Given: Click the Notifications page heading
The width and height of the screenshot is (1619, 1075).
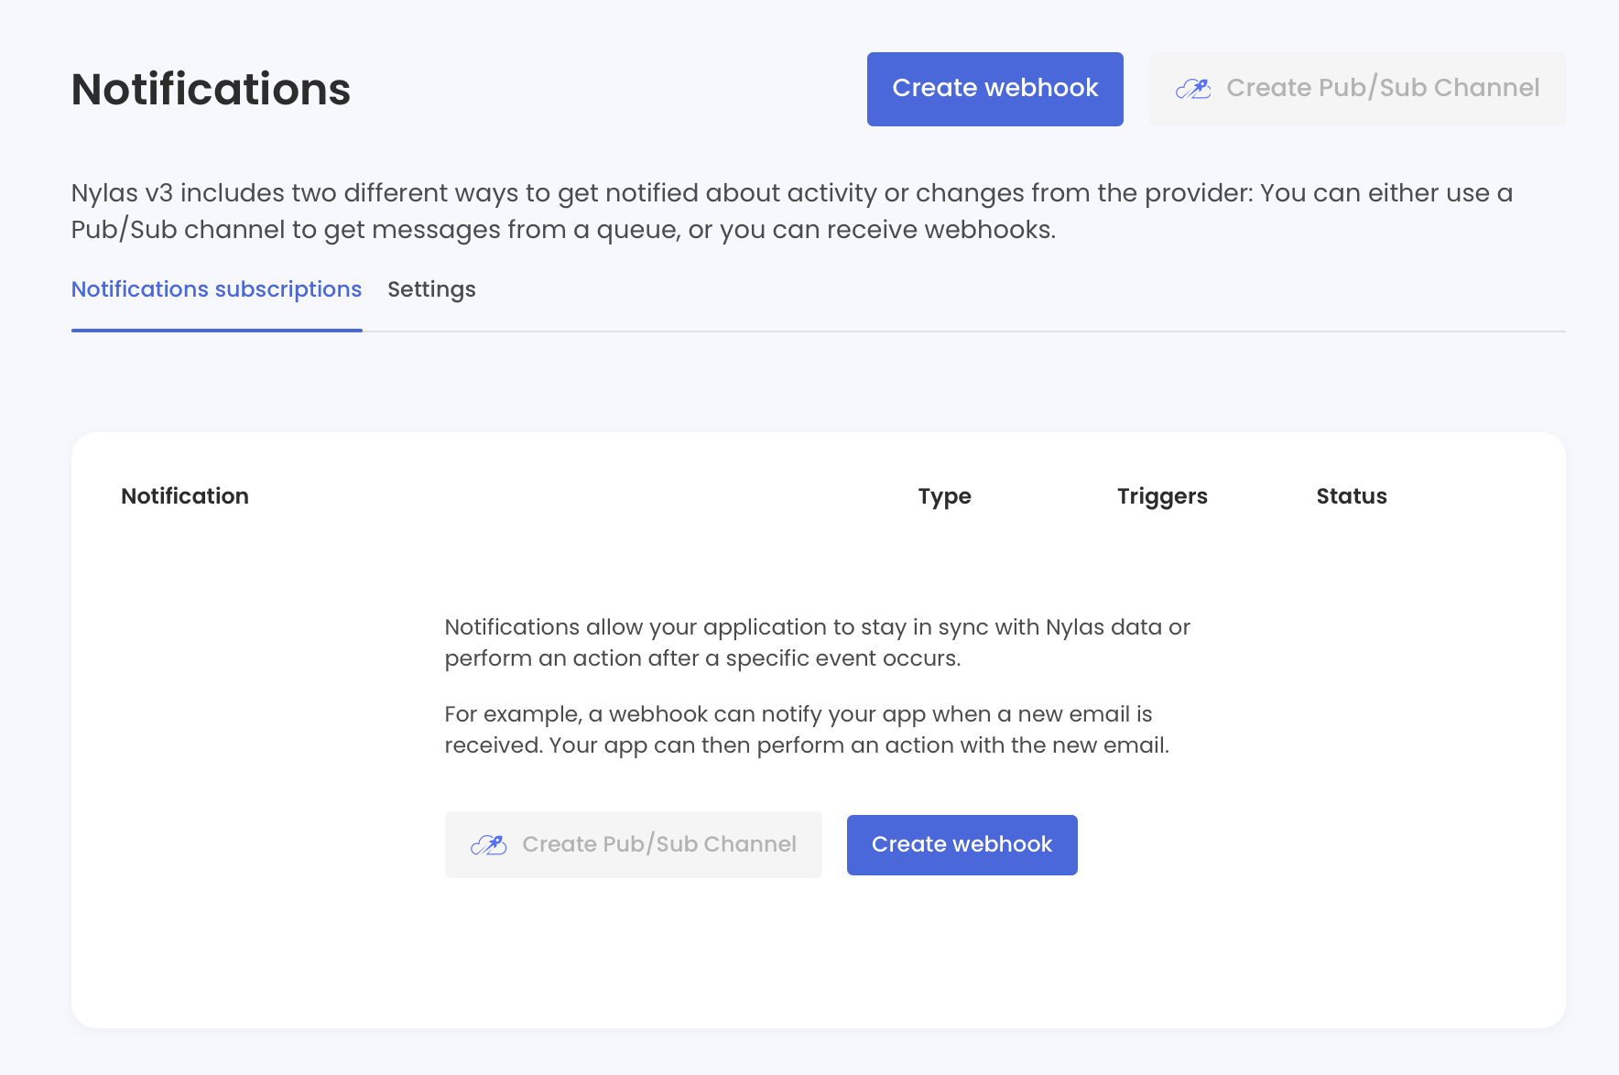Looking at the screenshot, I should point(211,90).
